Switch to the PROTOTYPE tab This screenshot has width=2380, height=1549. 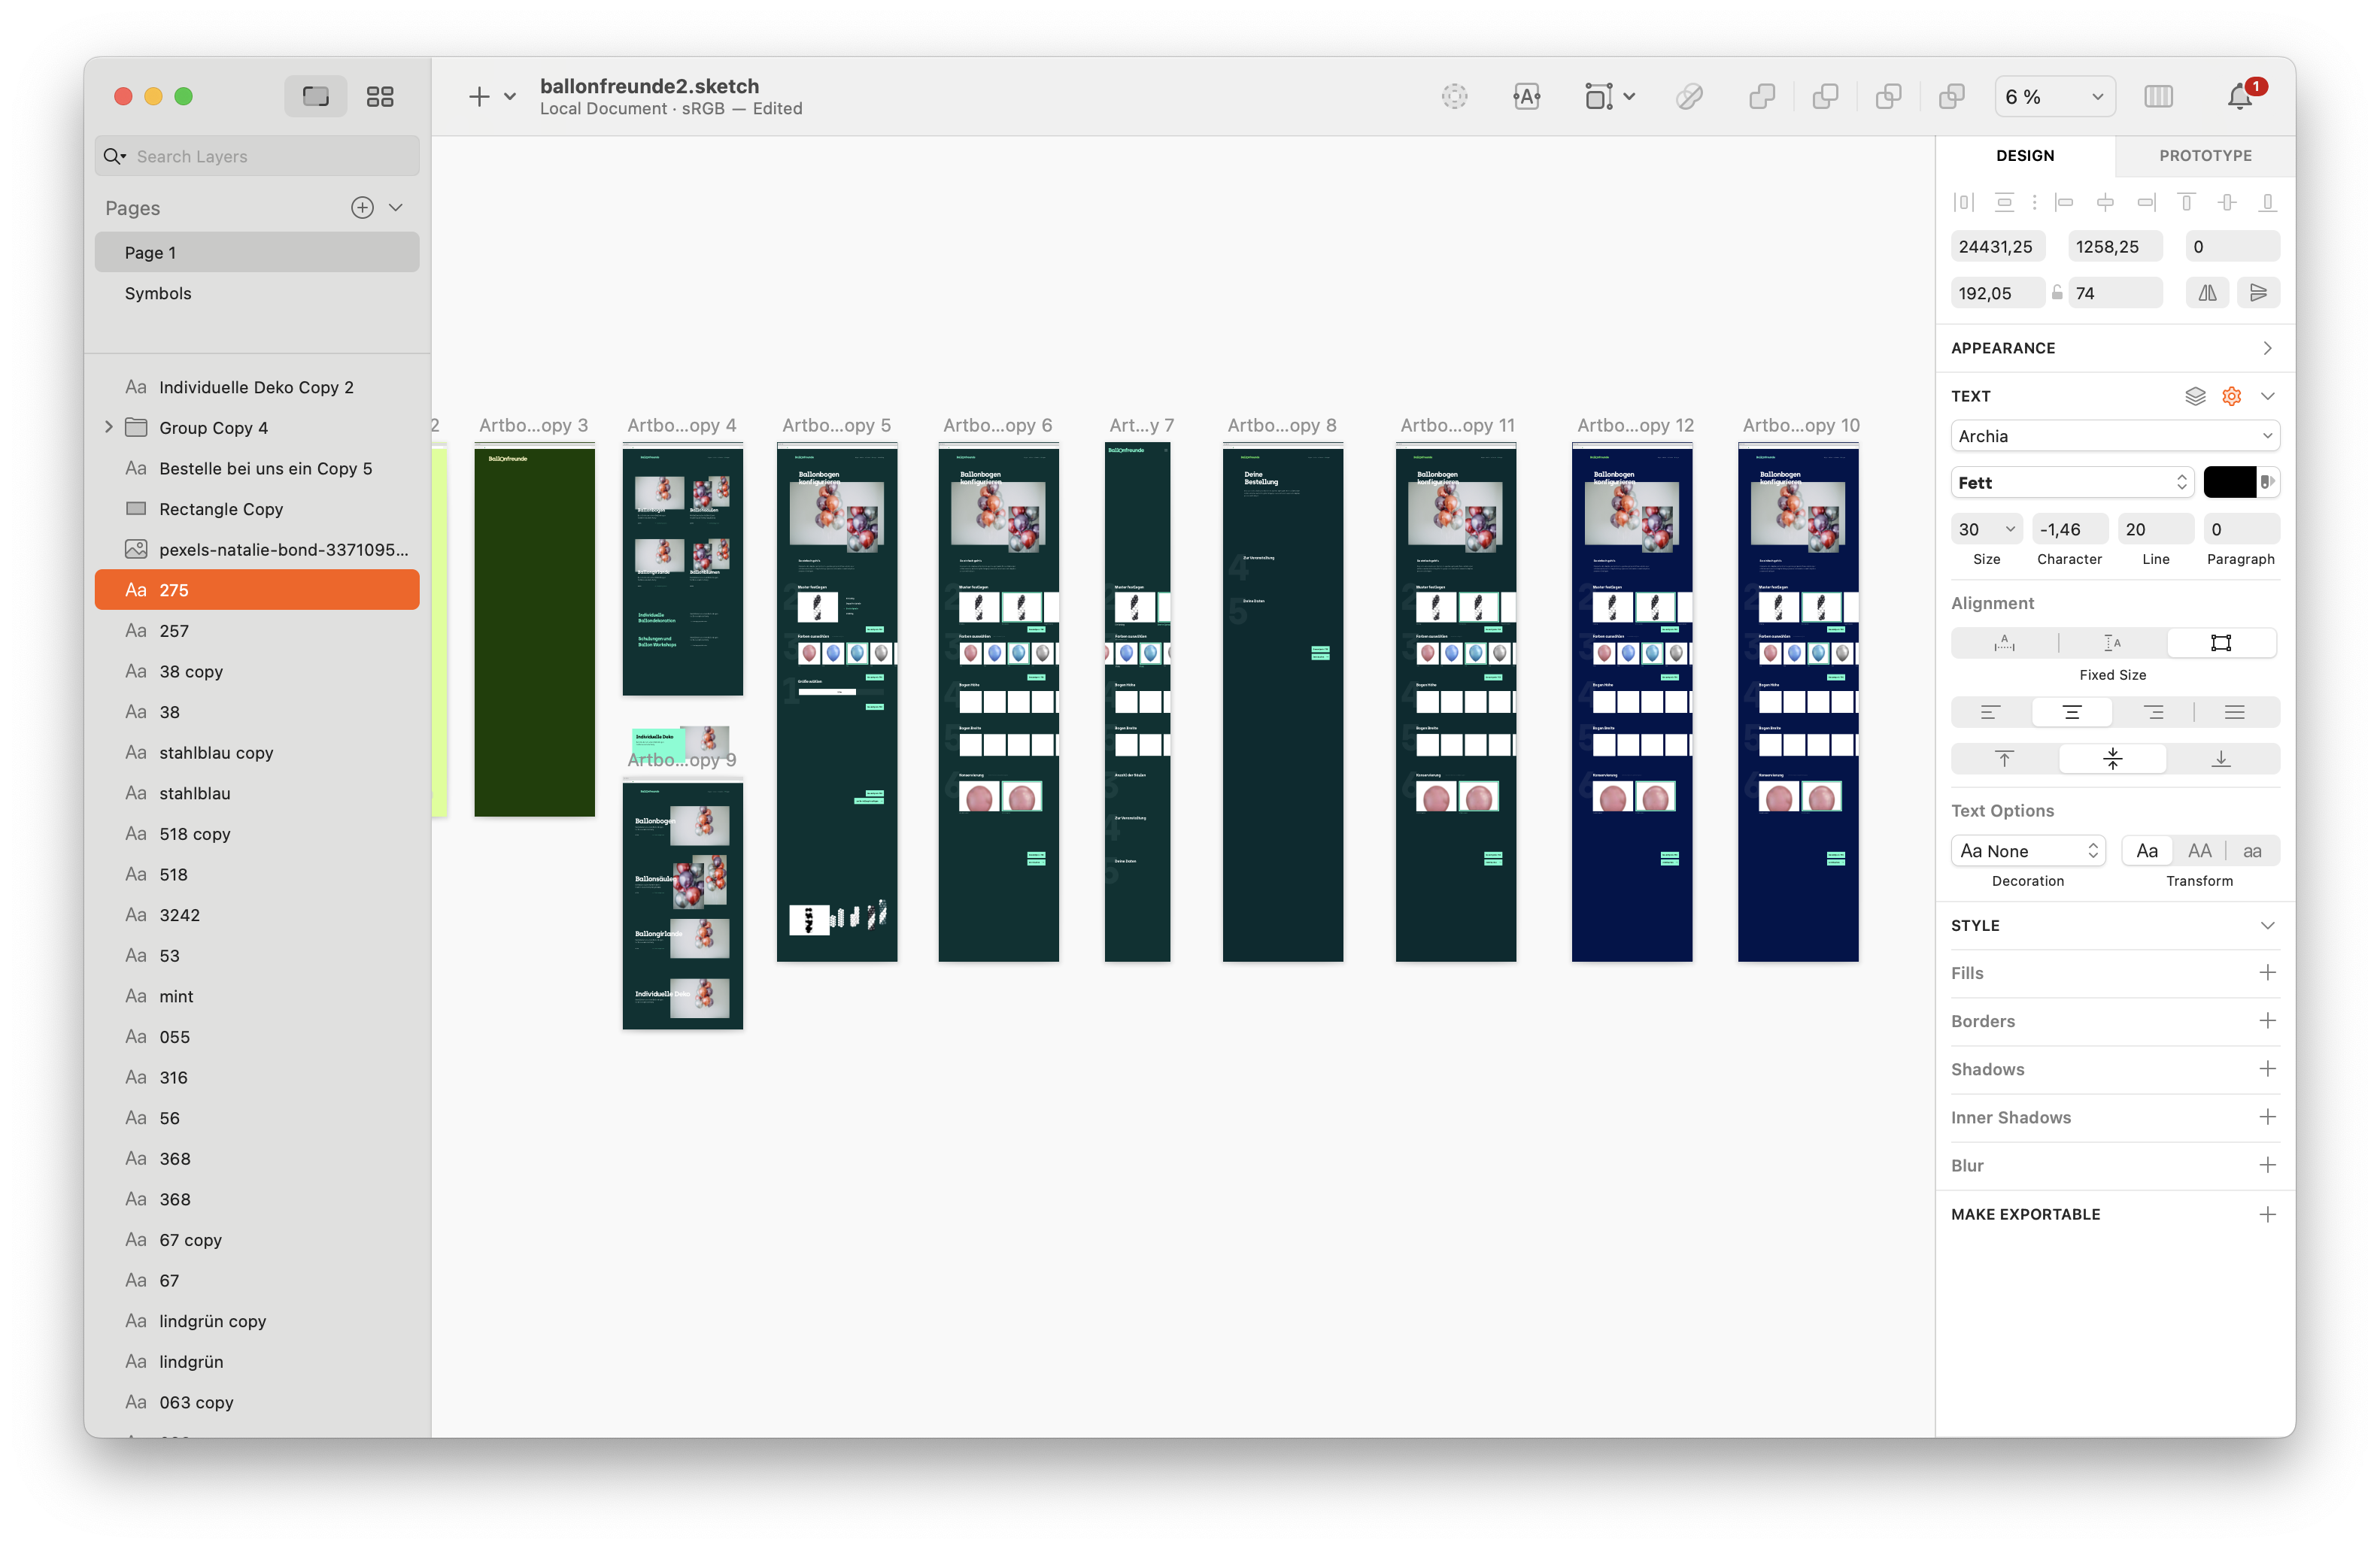tap(2205, 156)
